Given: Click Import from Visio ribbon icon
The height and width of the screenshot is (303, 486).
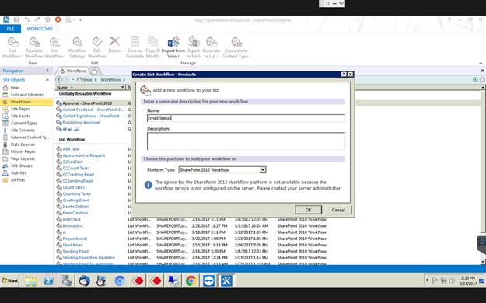Looking at the screenshot, I should click(x=173, y=47).
